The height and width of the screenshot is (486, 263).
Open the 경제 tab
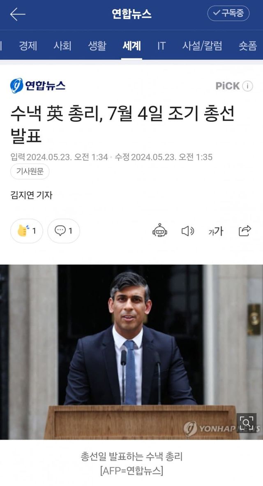(28, 46)
